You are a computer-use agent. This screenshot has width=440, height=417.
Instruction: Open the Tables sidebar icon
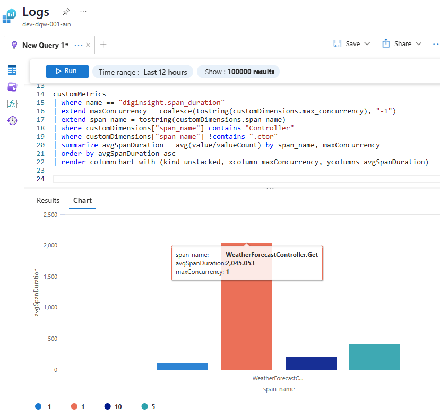(x=12, y=70)
